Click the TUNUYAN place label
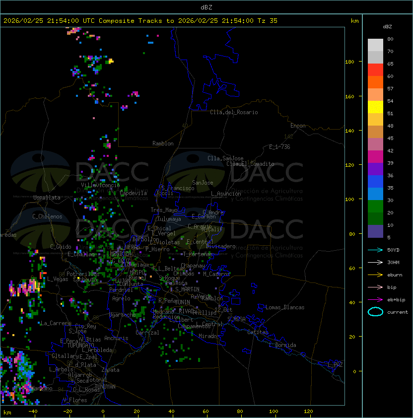Viewport: 413px width, 418px height. tap(105, 387)
